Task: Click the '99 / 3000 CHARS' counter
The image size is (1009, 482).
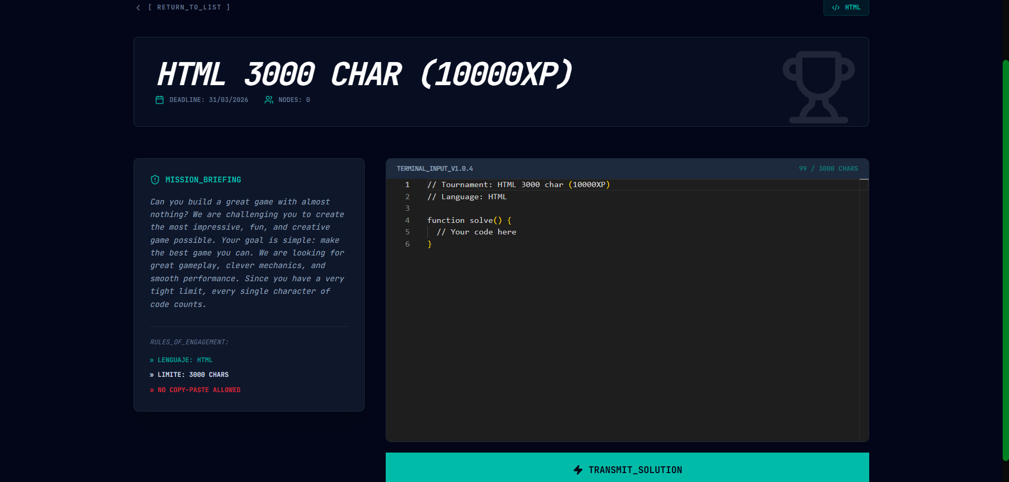Action: tap(828, 169)
